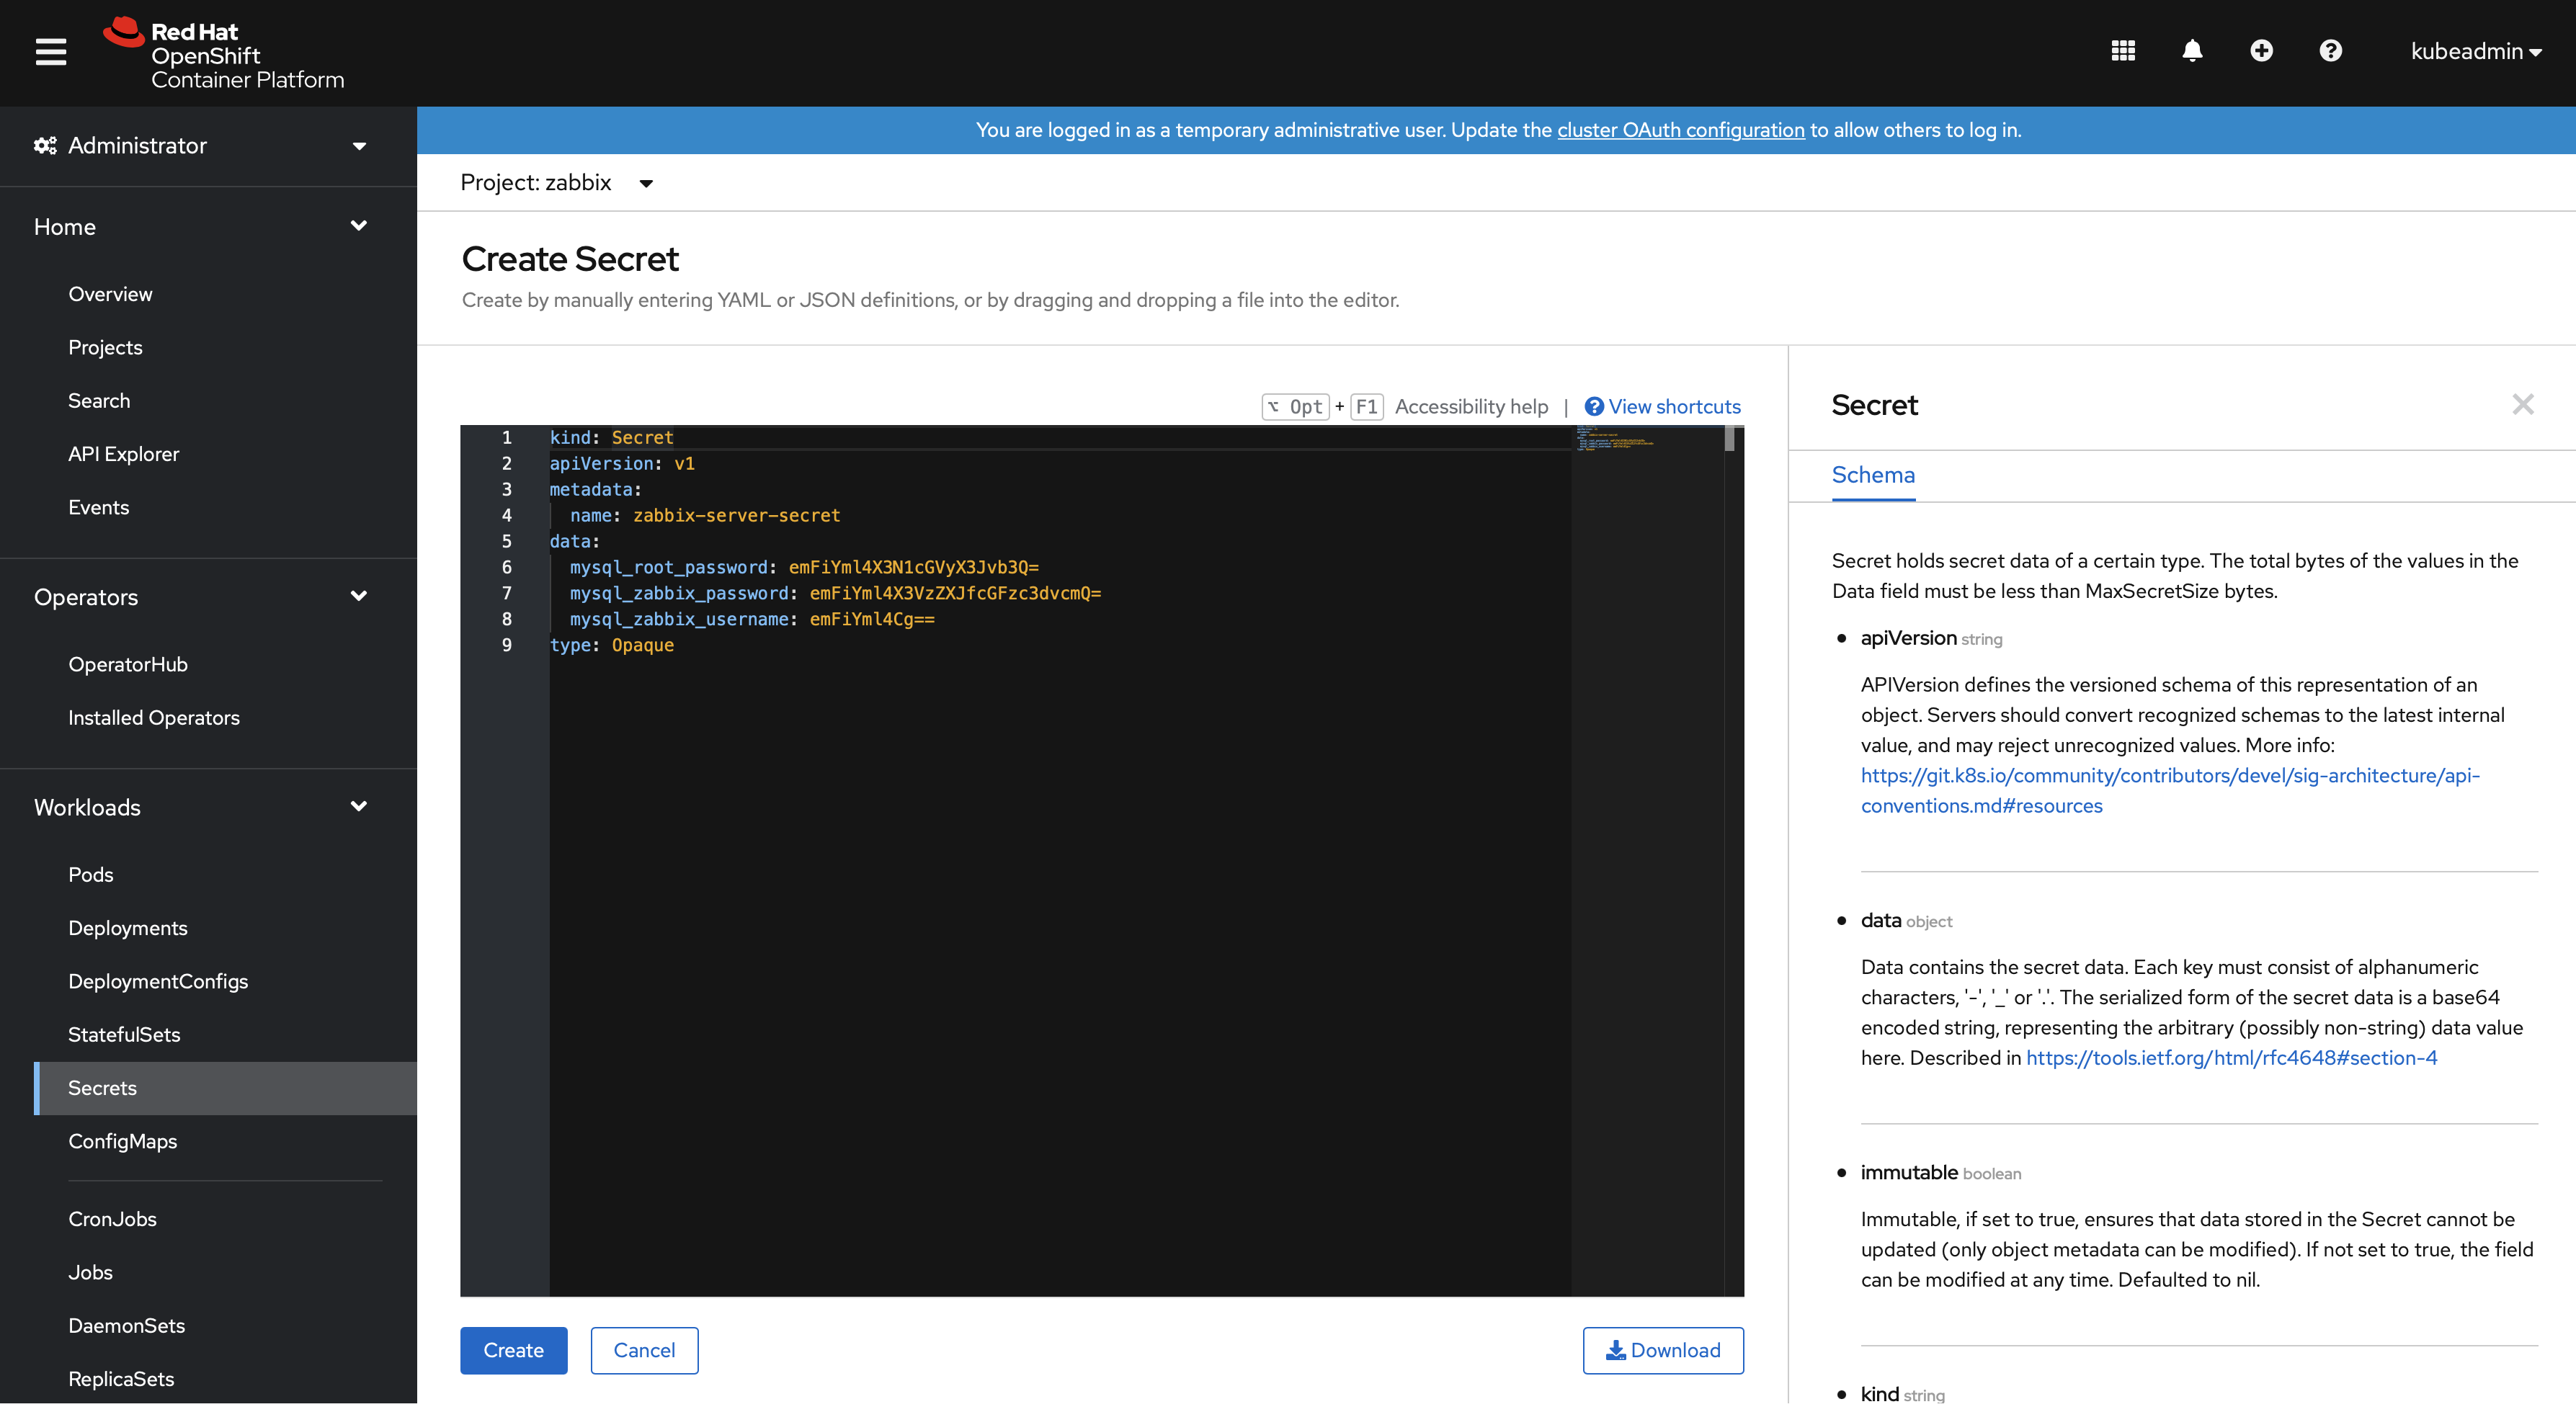Navigate to DaemonSets

tap(127, 1326)
